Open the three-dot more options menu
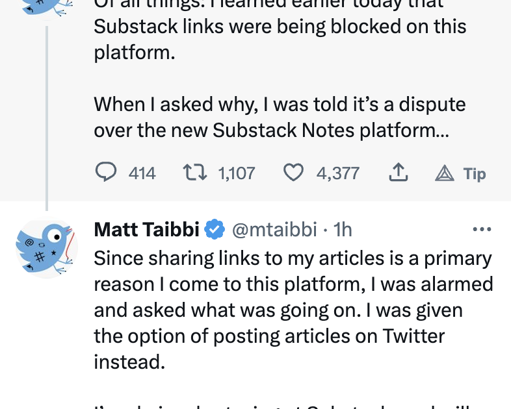Viewport: 511px width, 409px height. pyautogui.click(x=482, y=229)
